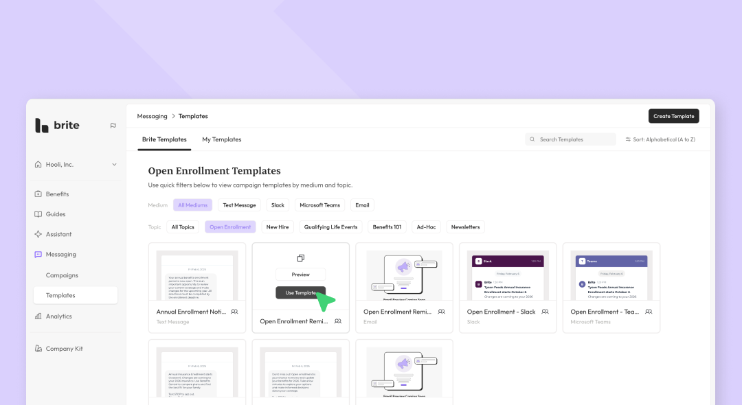Expand the Hooli, Inc. company dropdown
742x405 pixels.
114,165
